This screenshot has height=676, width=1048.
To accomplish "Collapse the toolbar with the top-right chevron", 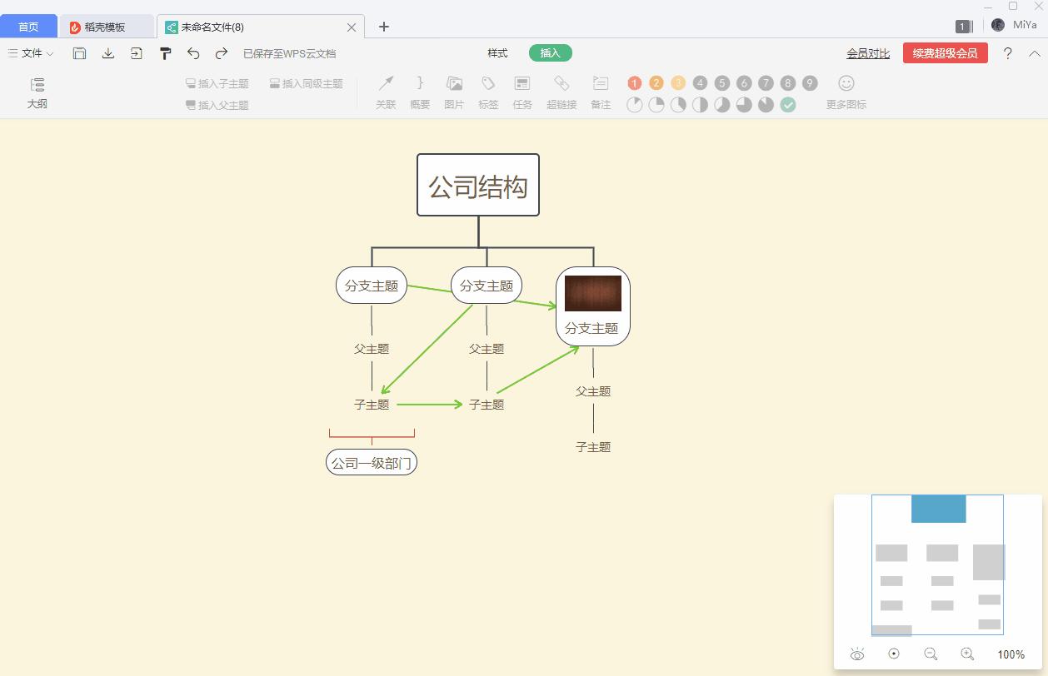I will pyautogui.click(x=1036, y=52).
